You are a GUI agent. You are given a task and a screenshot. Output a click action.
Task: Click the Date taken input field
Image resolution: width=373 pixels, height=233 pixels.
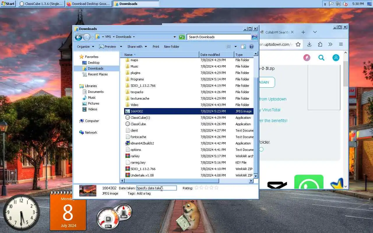click(x=156, y=188)
